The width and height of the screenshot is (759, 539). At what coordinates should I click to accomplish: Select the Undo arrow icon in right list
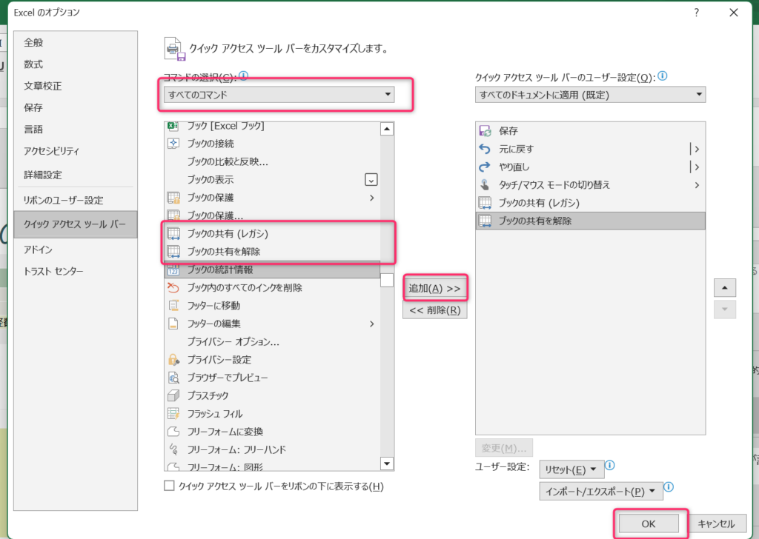pyautogui.click(x=485, y=149)
